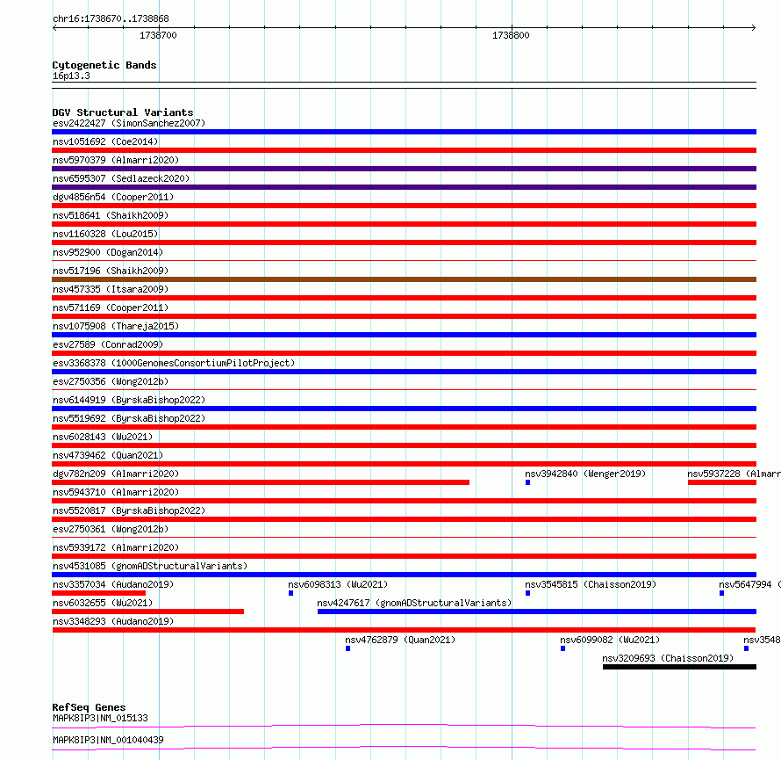The image size is (781, 760).
Task: Open nsv3545815 (Chaisson2019) label
Action: pos(591,584)
